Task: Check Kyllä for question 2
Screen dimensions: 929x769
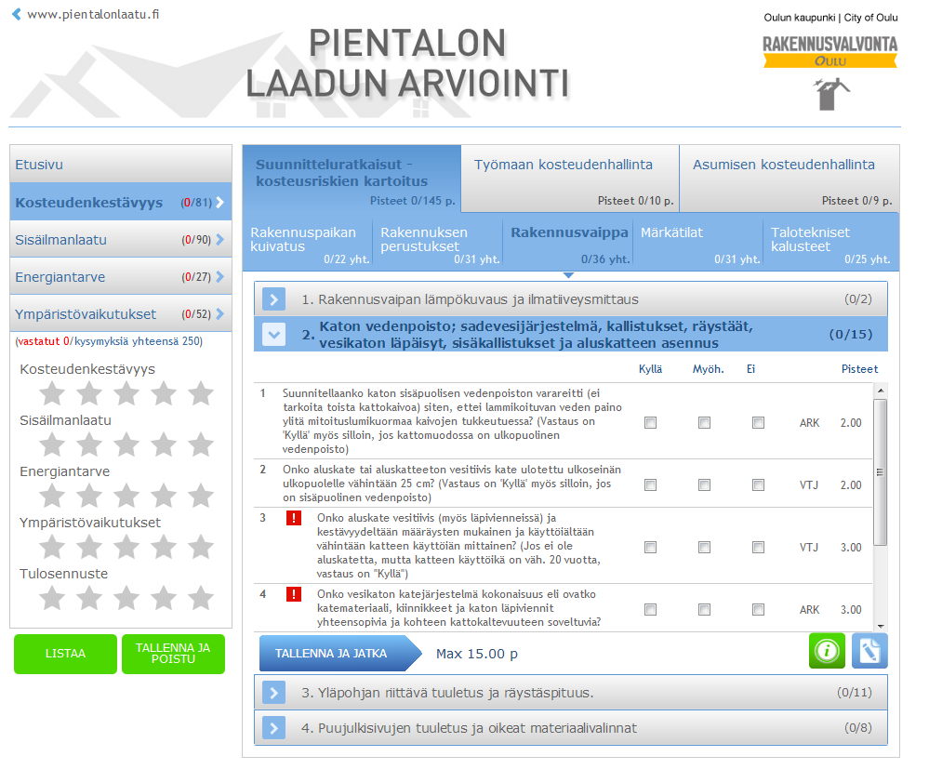Action: click(651, 484)
